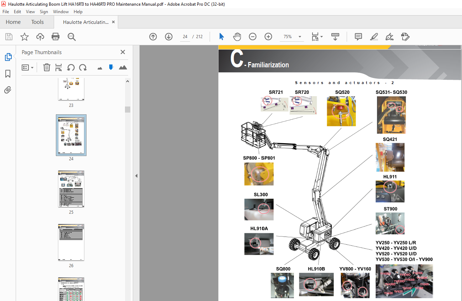This screenshot has height=301, width=462.
Task: Reduce thumbnail size with small mountain icon
Action: click(x=100, y=68)
